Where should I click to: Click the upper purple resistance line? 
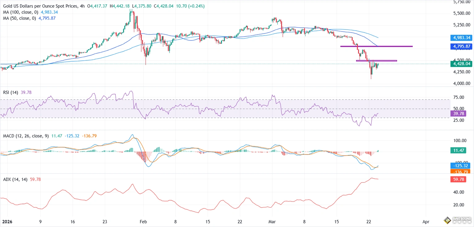point(376,46)
